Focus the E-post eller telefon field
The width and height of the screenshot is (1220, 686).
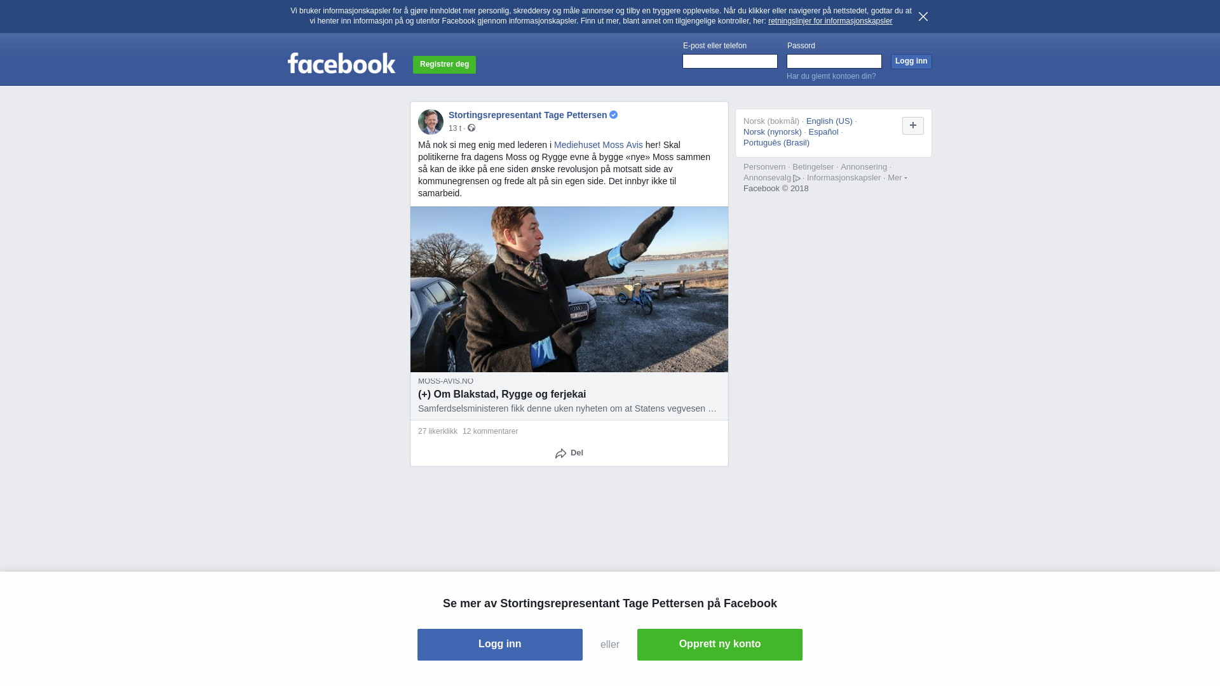[x=730, y=61]
